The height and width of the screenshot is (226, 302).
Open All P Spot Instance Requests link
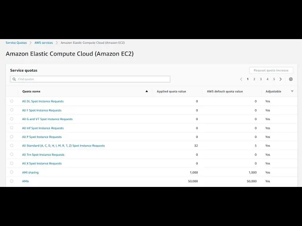point(42,137)
